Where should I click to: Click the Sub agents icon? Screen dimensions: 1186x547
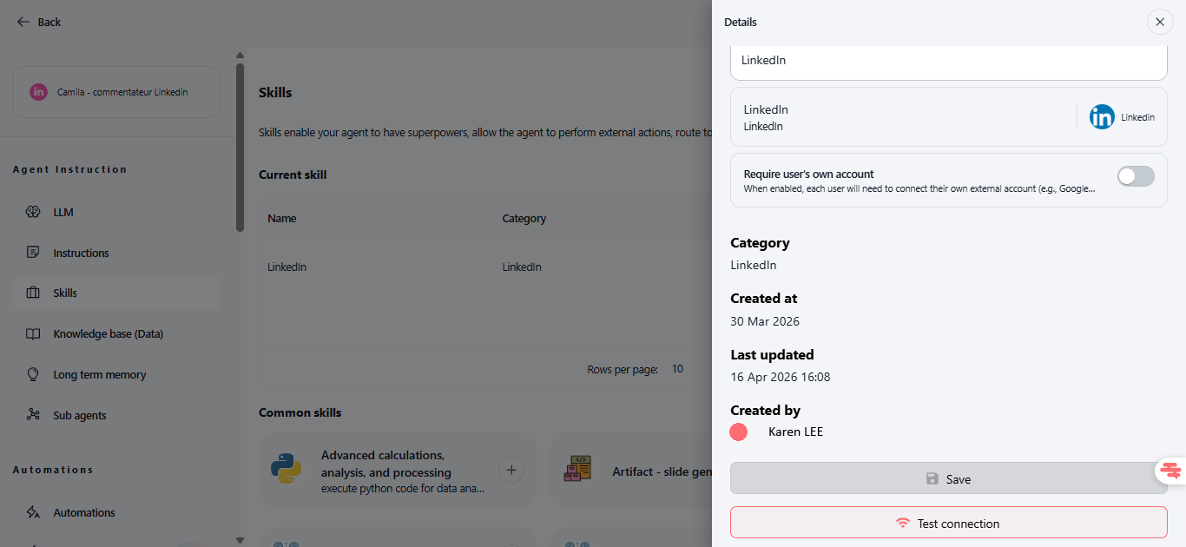[33, 415]
